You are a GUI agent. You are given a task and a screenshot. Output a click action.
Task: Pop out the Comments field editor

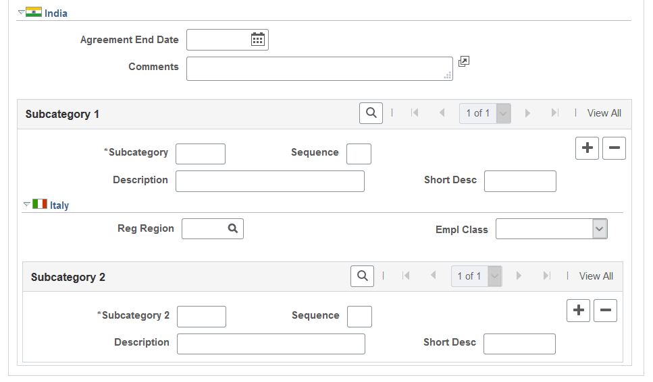(463, 61)
